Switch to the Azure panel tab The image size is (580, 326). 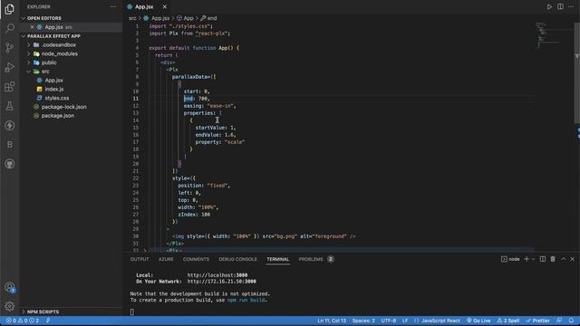pyautogui.click(x=166, y=259)
